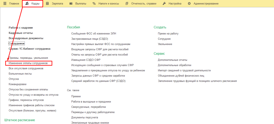Click the Штатное расписание heading

point(20,120)
